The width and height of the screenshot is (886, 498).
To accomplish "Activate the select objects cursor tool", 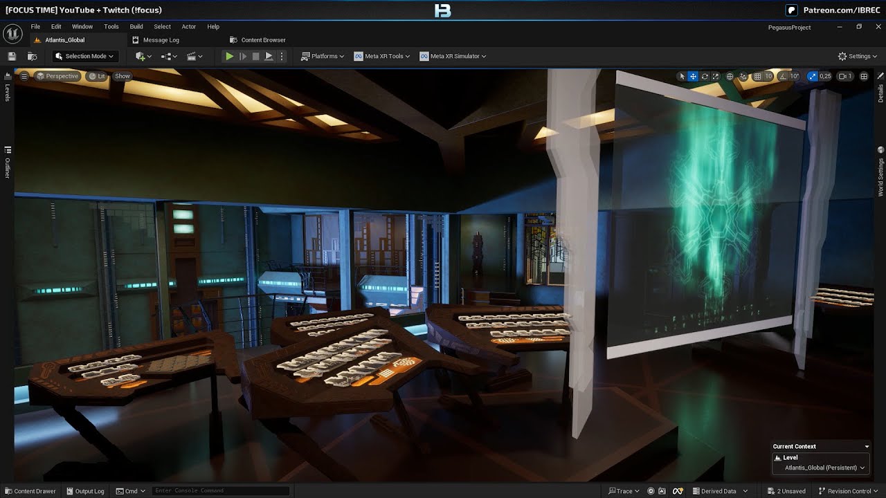I will [x=682, y=76].
